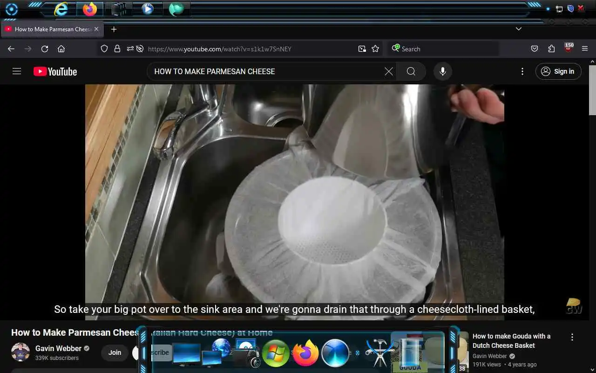This screenshot has width=596, height=373.
Task: Launch Firefox from the dock
Action: [x=305, y=353]
